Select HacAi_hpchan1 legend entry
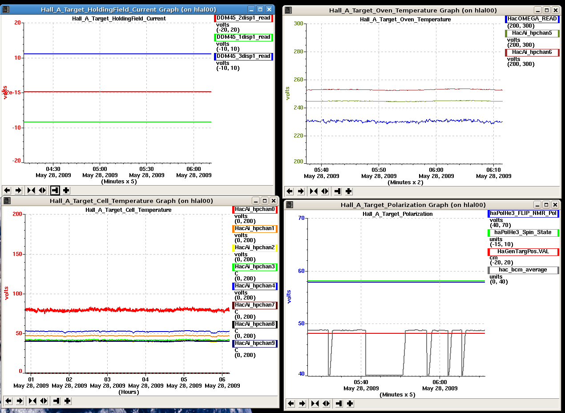This screenshot has height=413, width=565. click(x=255, y=228)
